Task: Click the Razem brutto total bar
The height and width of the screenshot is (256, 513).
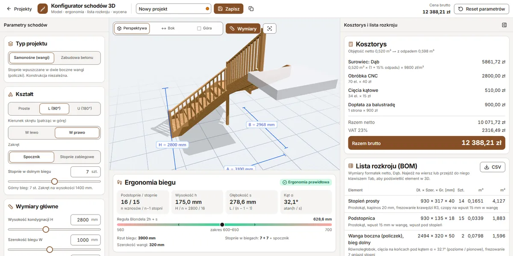Action: (x=426, y=143)
